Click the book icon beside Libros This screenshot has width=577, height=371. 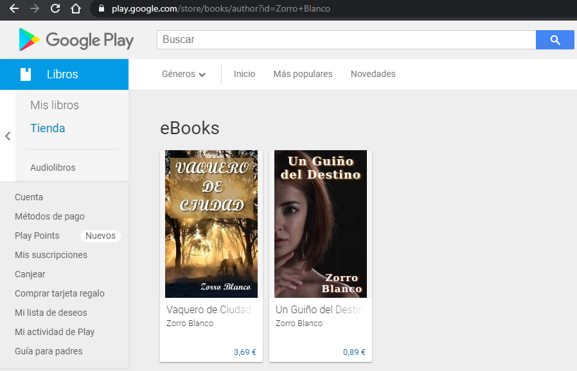click(x=24, y=74)
